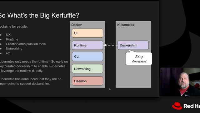This screenshot has width=200, height=113.
Task: Click the UI box in Docker diagram
Action: (x=87, y=33)
